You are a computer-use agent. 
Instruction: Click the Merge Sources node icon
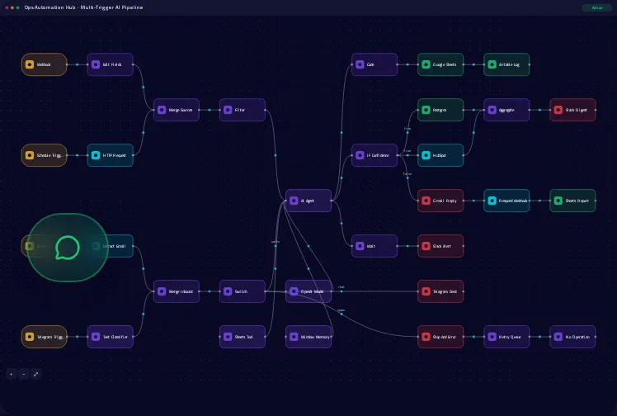pyautogui.click(x=162, y=110)
